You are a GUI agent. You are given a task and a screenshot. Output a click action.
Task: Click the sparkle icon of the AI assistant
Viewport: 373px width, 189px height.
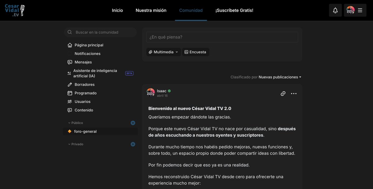69,73
